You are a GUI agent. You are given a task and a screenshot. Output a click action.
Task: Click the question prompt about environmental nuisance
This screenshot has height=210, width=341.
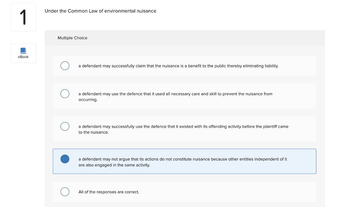pos(100,11)
